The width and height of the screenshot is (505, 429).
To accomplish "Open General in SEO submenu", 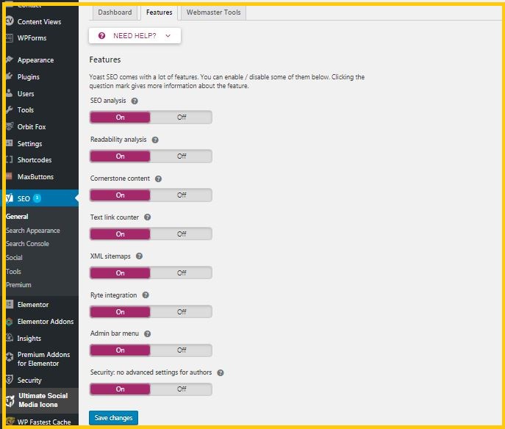I will click(17, 217).
